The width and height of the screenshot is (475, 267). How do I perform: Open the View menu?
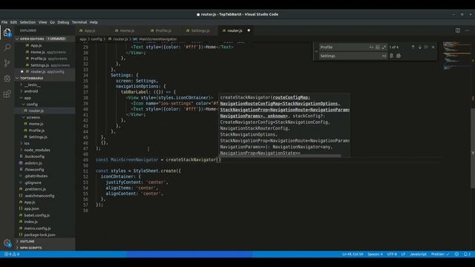43,22
